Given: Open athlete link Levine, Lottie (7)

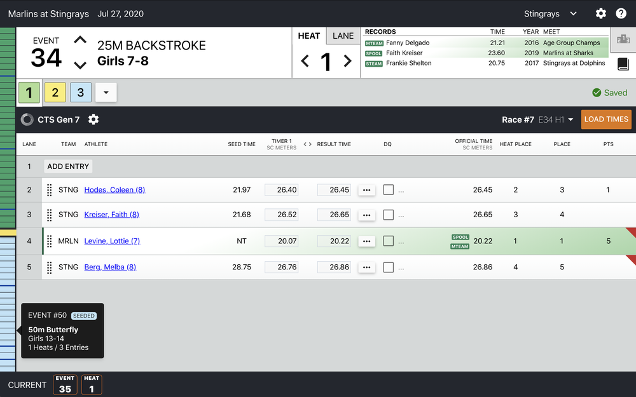Looking at the screenshot, I should pos(112,241).
